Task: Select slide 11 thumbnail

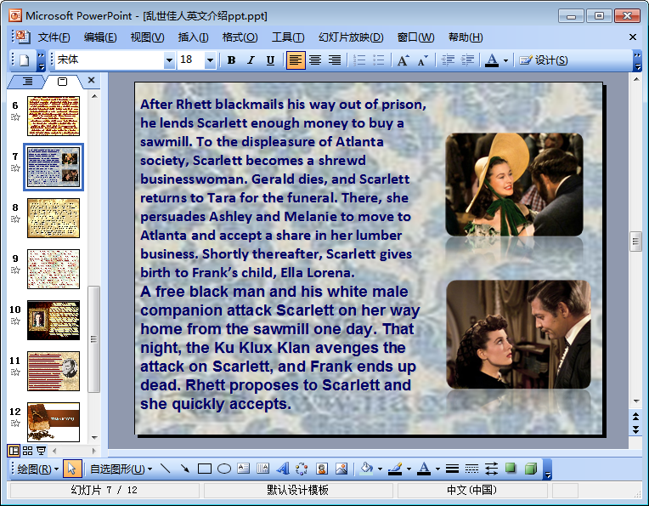Action: tap(54, 371)
